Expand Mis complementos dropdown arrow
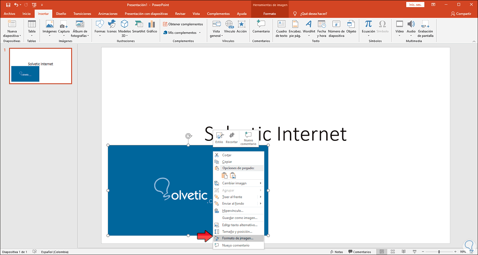The height and width of the screenshot is (255, 478). point(200,33)
